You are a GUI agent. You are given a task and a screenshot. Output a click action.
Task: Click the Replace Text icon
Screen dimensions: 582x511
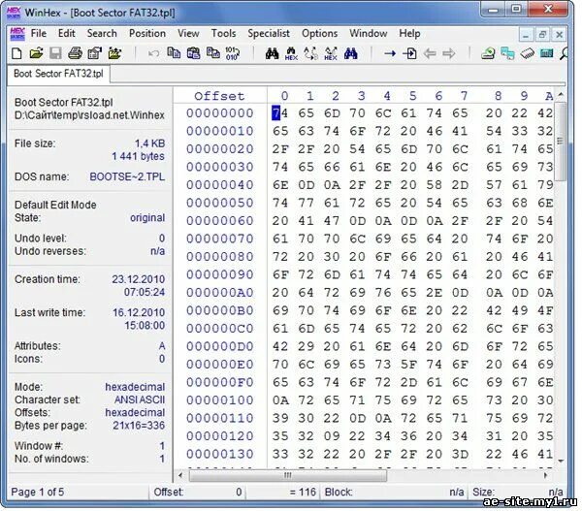[x=311, y=53]
